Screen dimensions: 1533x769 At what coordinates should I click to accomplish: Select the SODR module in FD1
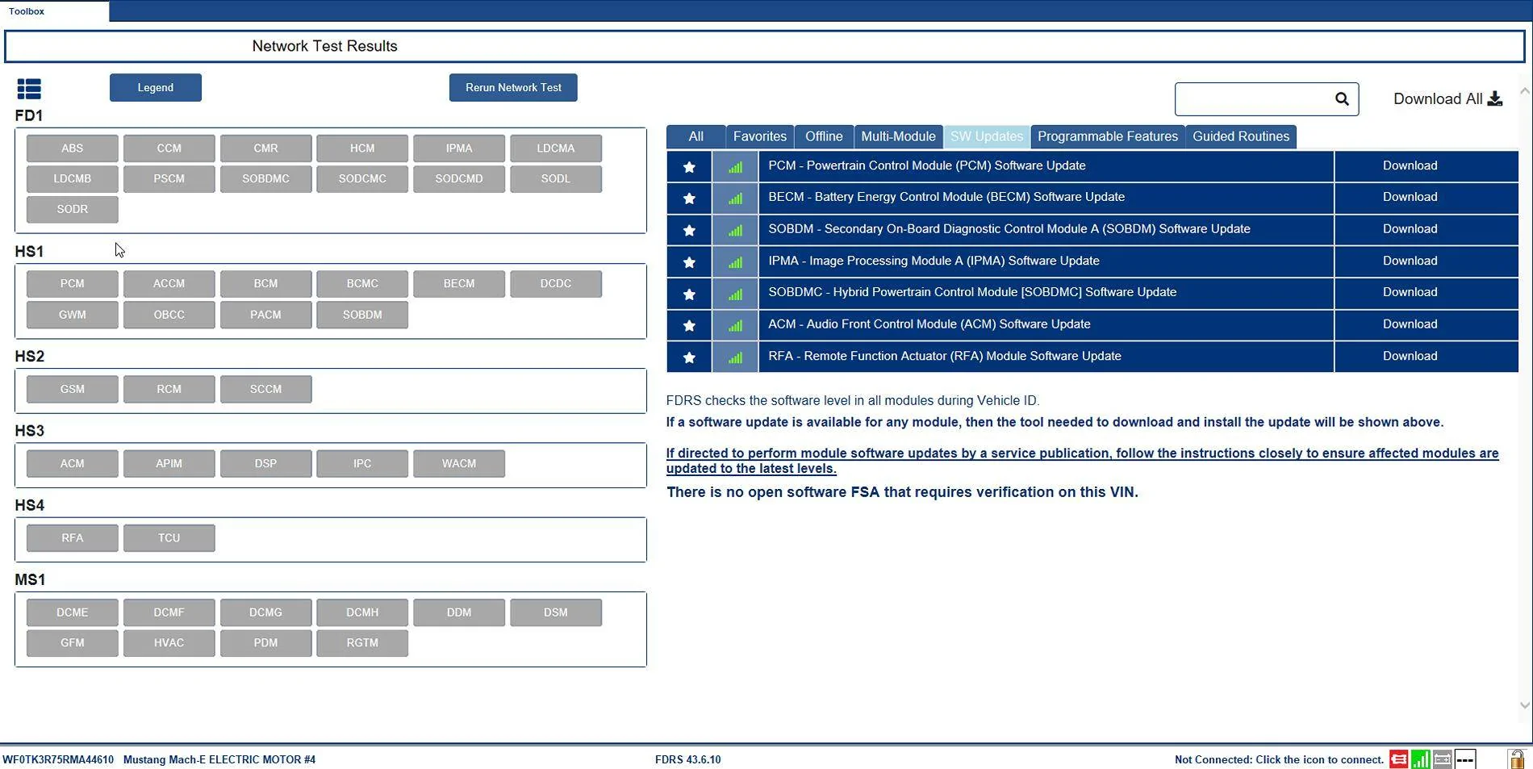click(x=72, y=209)
